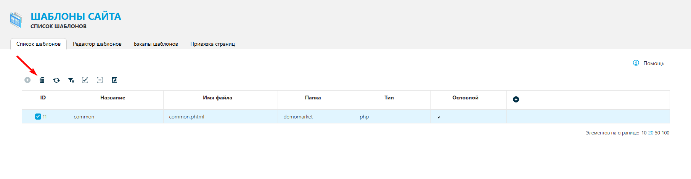Image resolution: width=691 pixels, height=179 pixels.
Task: Click the common.phtml file name cell
Action: click(x=186, y=117)
